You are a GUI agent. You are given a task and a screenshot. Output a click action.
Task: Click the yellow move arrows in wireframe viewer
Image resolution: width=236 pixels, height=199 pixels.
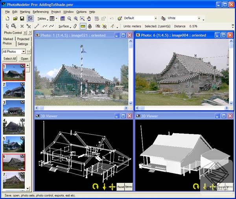point(112,186)
